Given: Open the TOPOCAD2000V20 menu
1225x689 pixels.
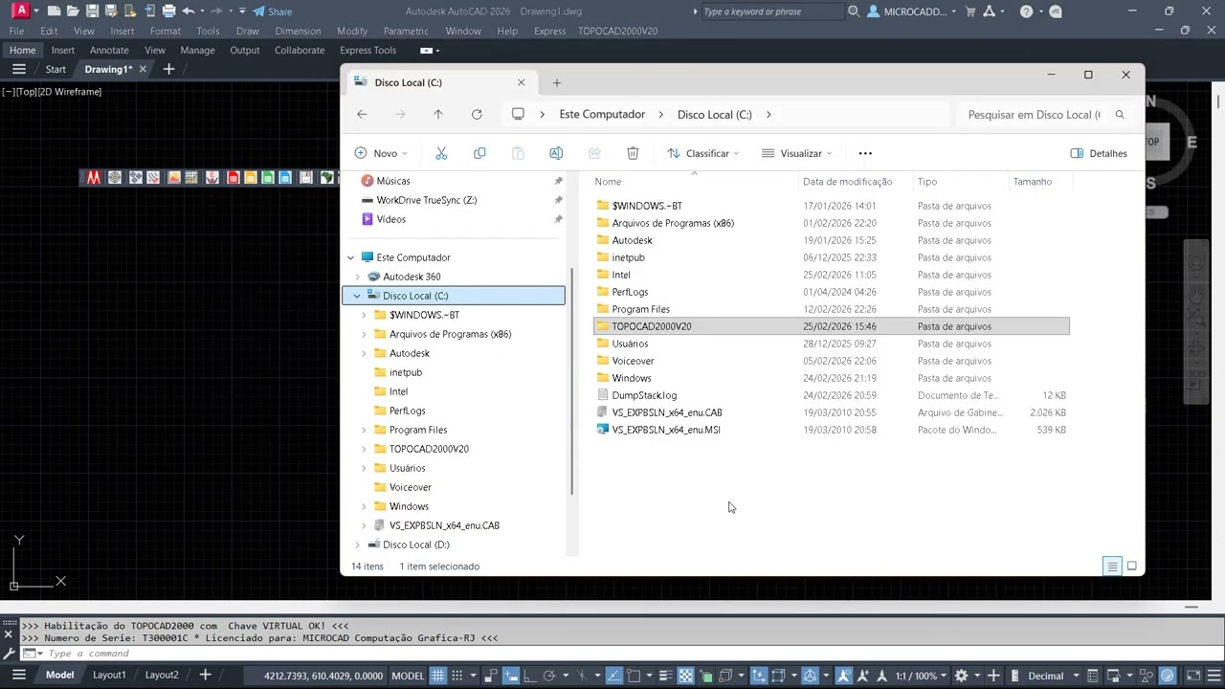Looking at the screenshot, I should [618, 31].
